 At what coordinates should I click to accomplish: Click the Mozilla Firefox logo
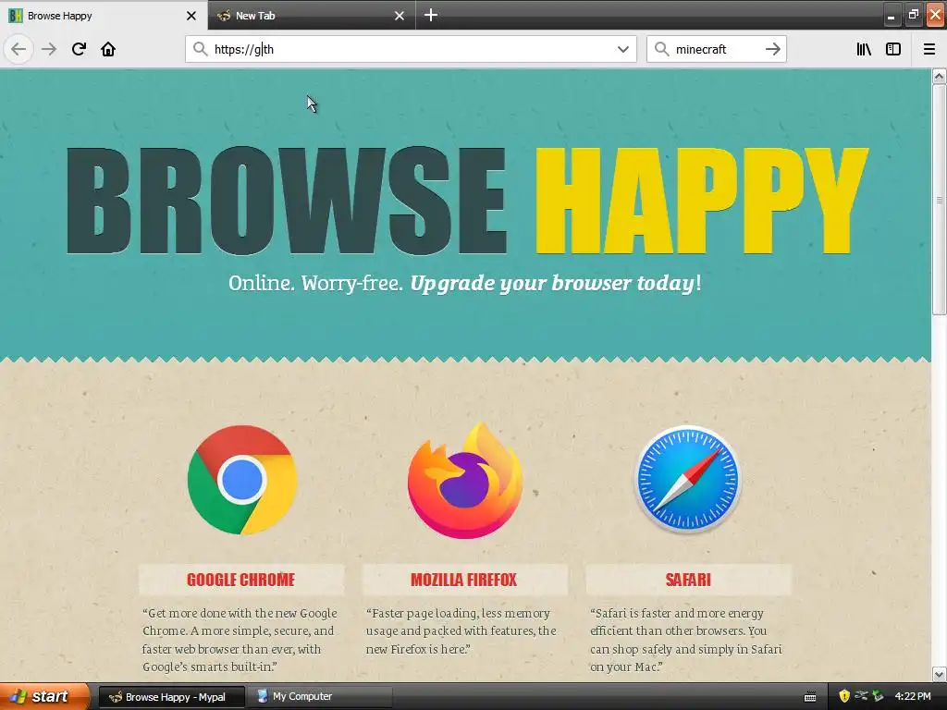pyautogui.click(x=465, y=480)
